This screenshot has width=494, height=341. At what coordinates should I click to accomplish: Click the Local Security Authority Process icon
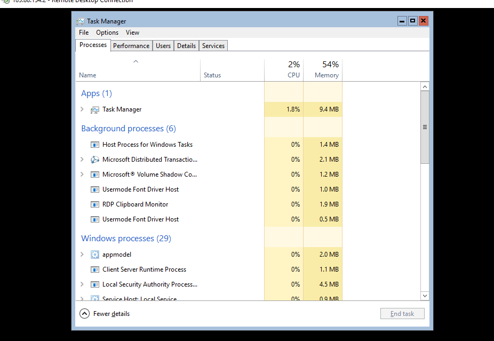95,284
